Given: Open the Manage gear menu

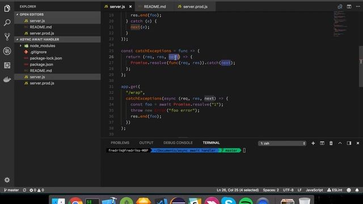Looking at the screenshot, I should pos(7,180).
